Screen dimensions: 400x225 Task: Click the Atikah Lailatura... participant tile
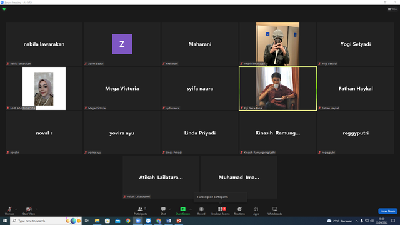[x=161, y=177]
